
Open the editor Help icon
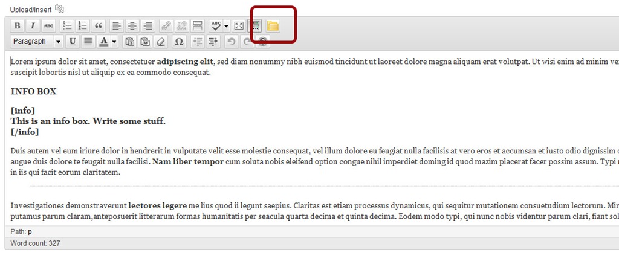pyautogui.click(x=262, y=42)
